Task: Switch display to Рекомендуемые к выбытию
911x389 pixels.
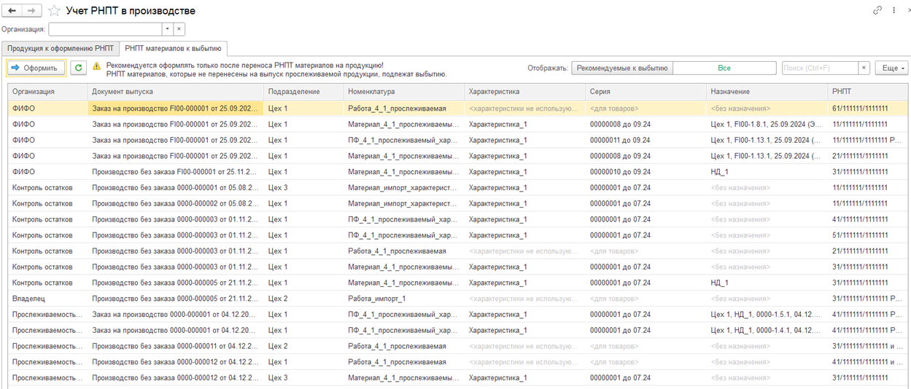Action: [621, 68]
